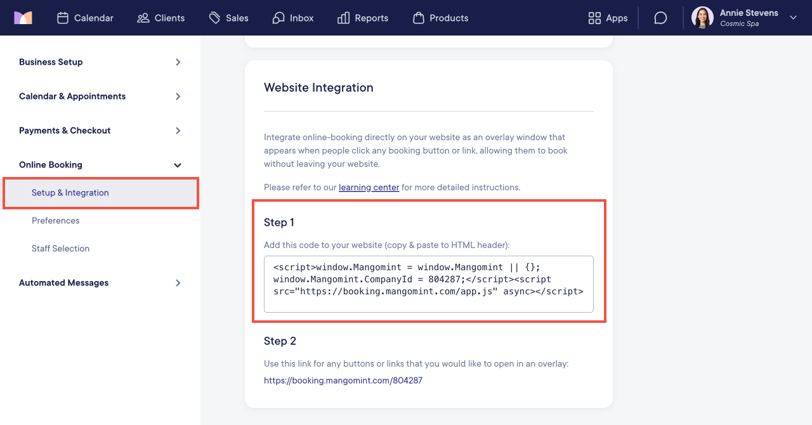Go to the Clients menu
This screenshot has width=812, height=425.
coord(170,18)
